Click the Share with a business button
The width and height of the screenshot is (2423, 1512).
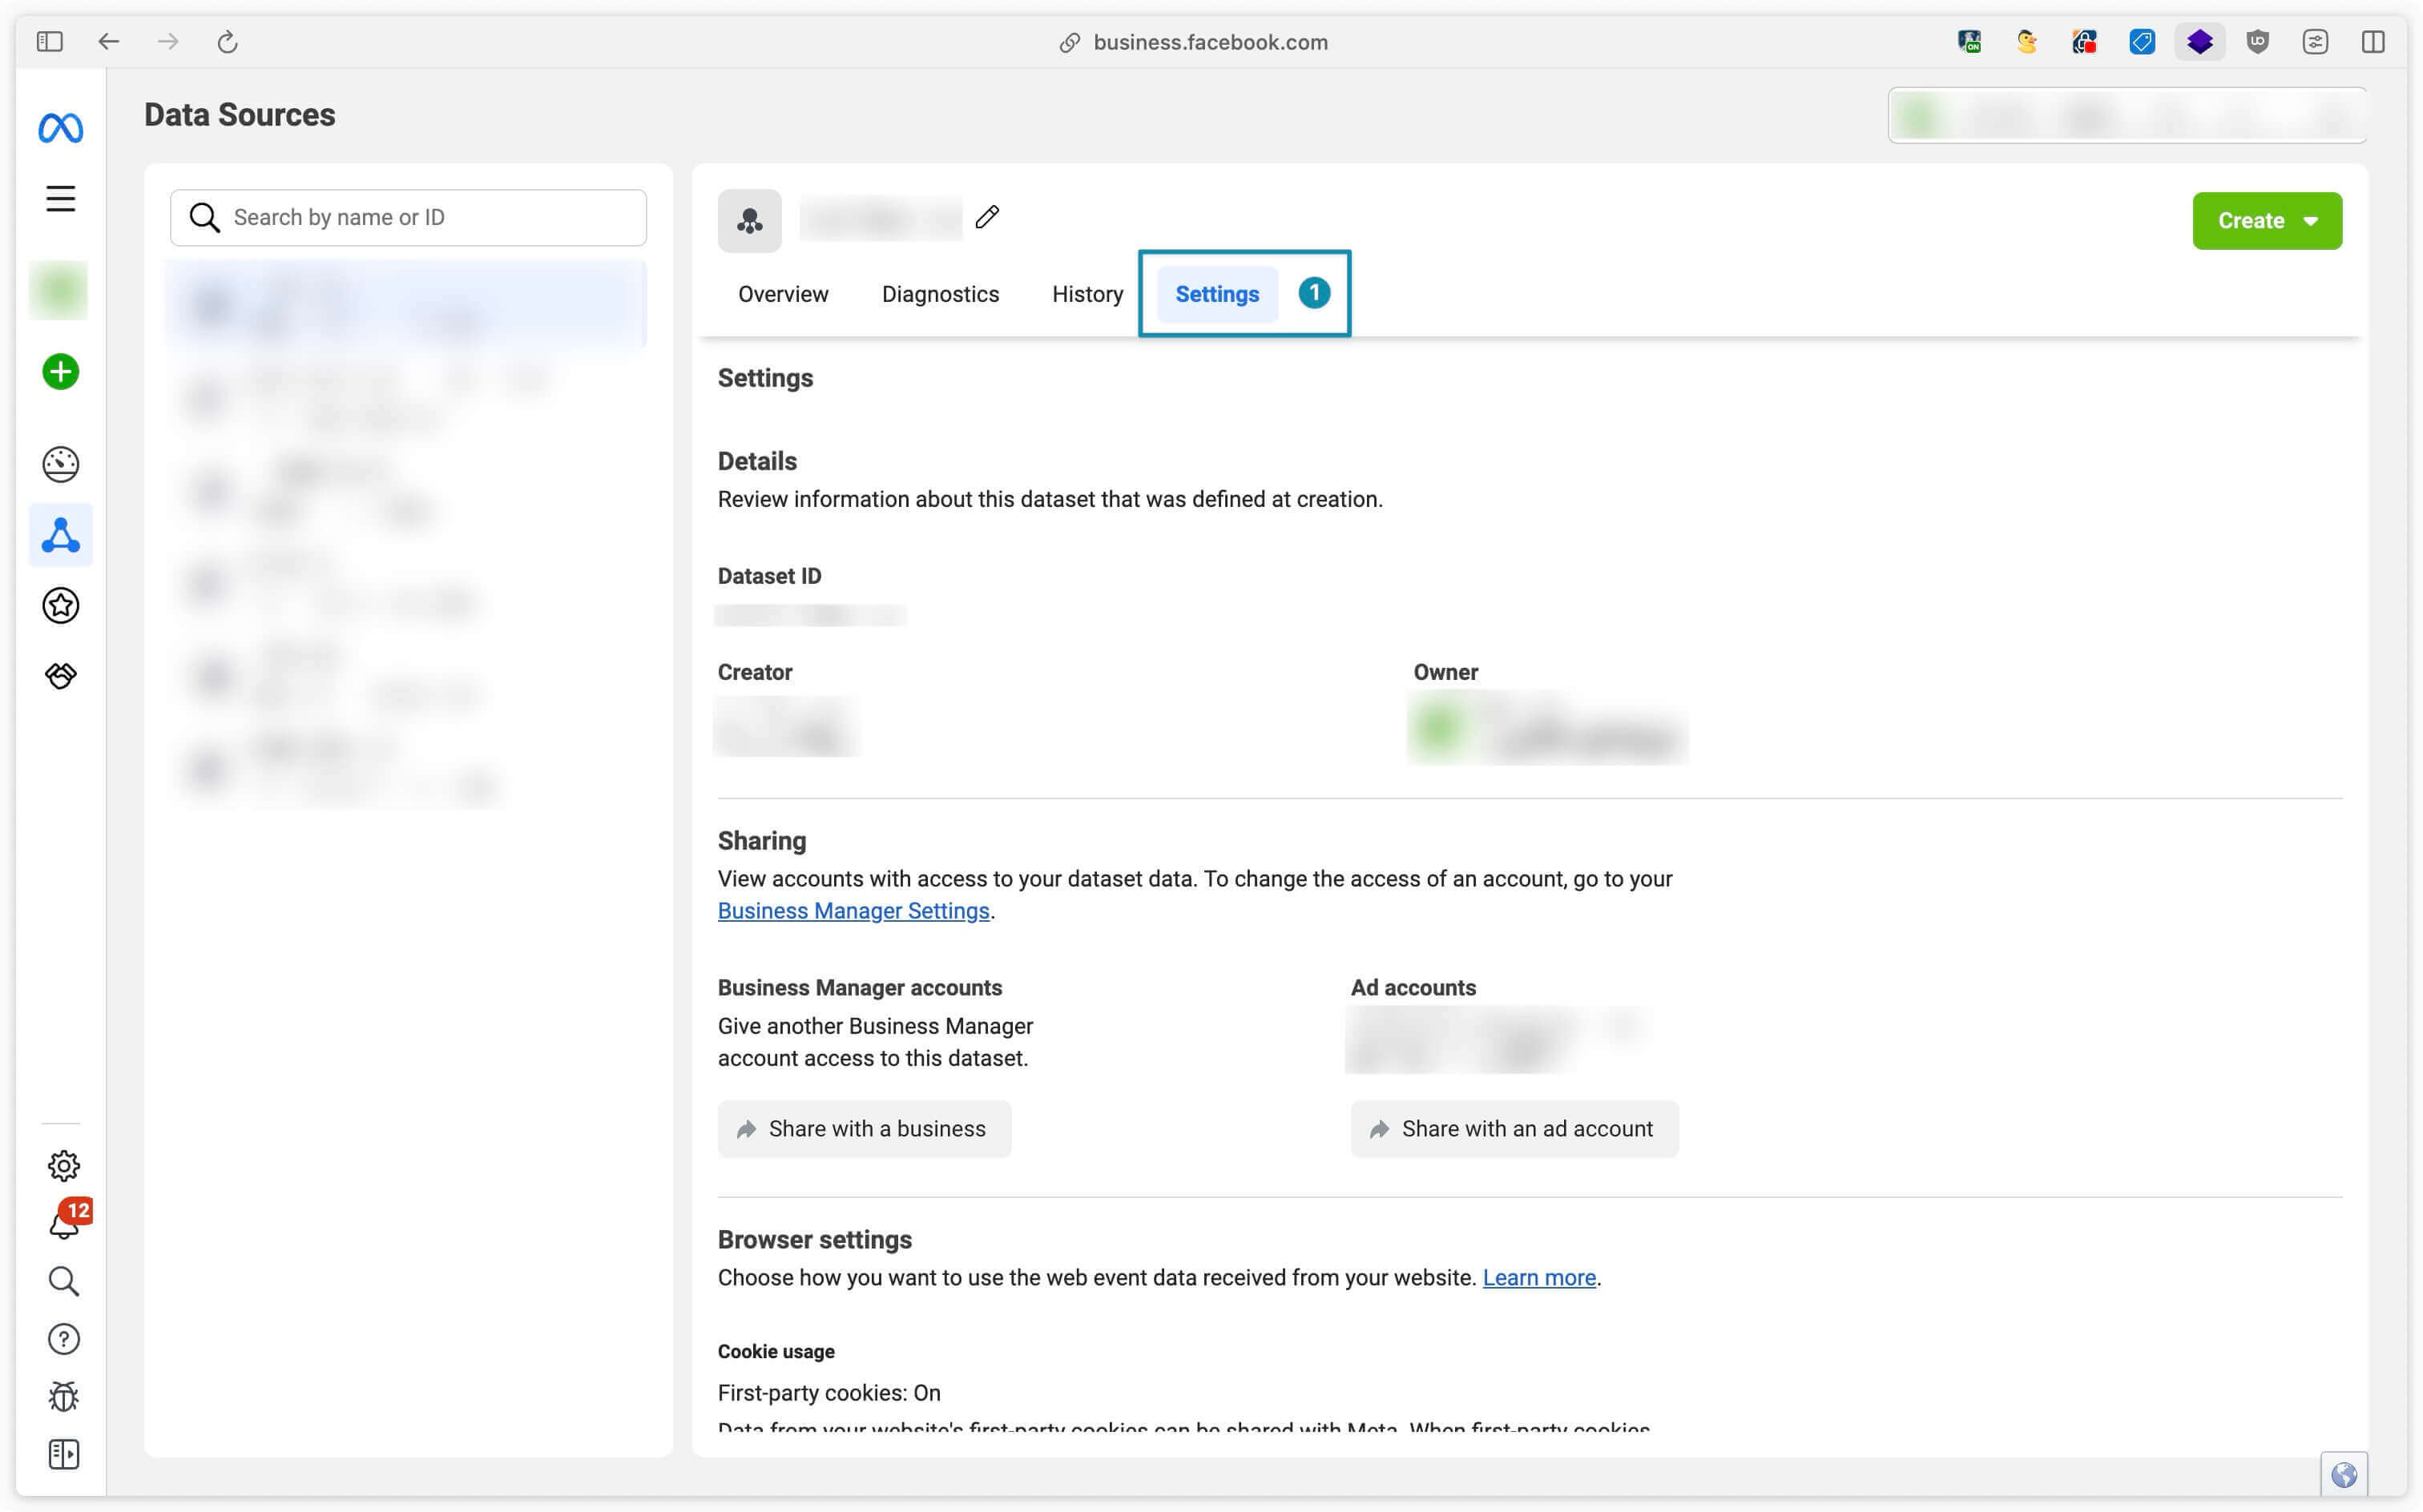click(x=865, y=1128)
